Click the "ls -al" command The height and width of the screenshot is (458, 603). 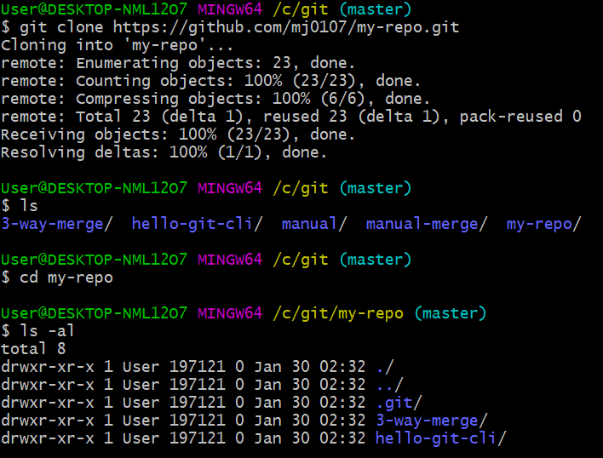click(x=47, y=331)
